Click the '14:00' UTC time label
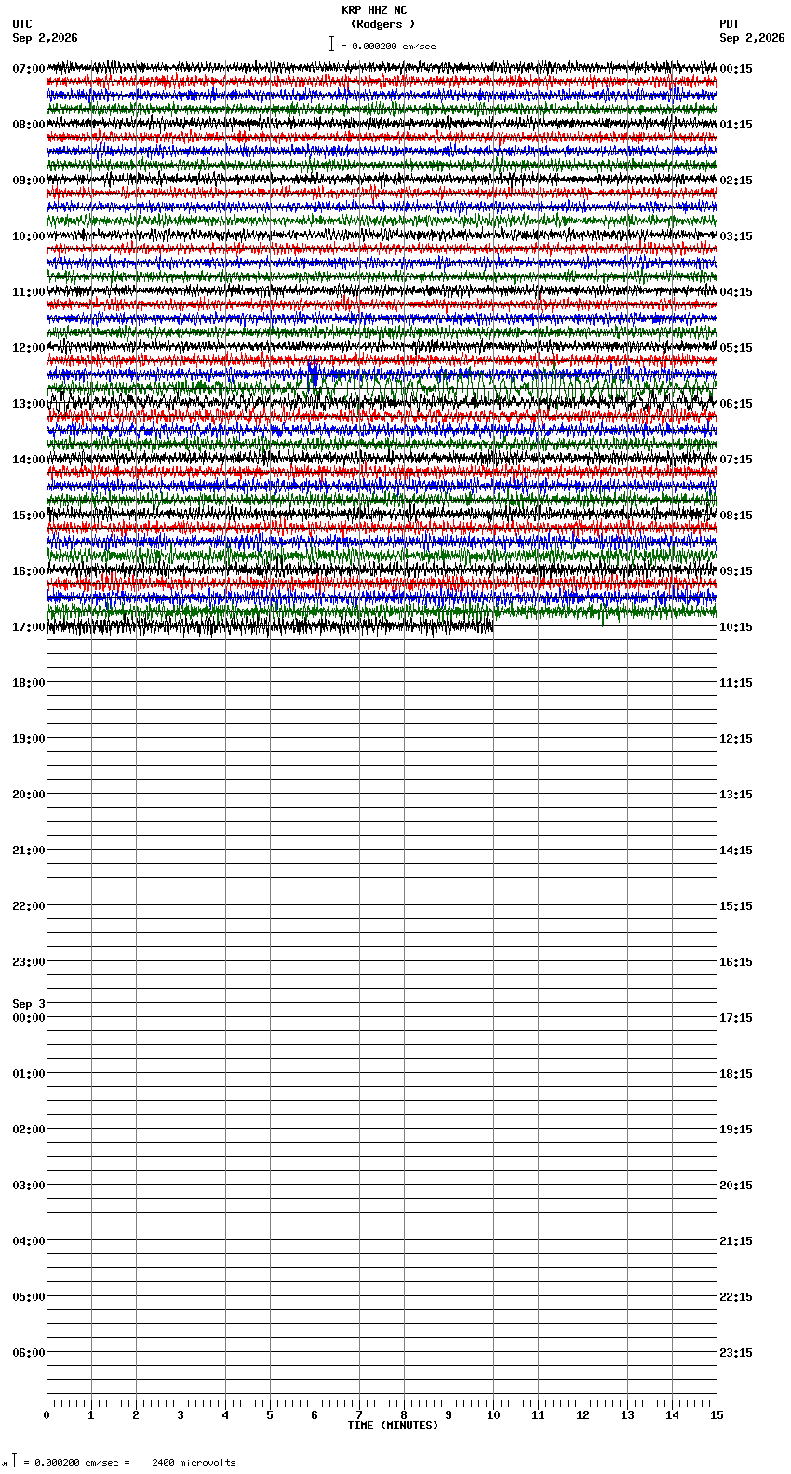 [29, 460]
